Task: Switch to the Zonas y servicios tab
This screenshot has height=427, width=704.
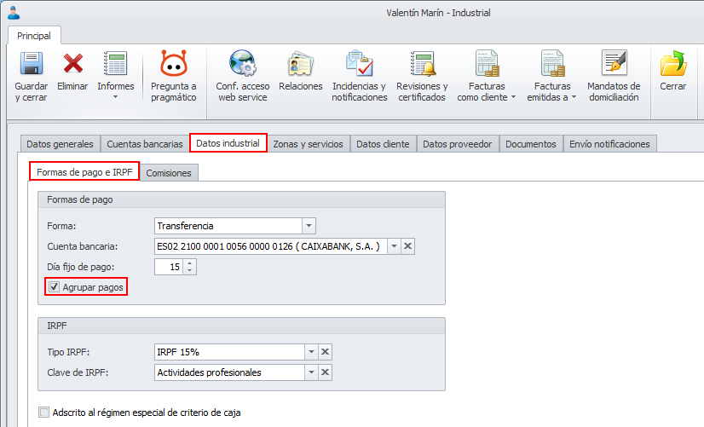Action: point(308,144)
